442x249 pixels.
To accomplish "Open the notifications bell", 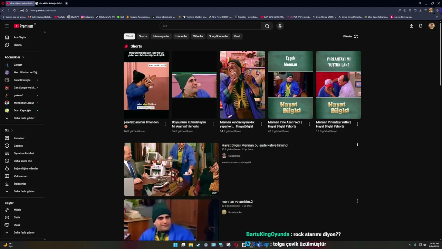I will click(421, 26).
